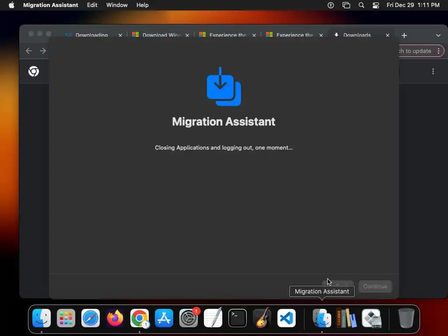Click the Stage Manager menu bar icon
Viewport: 448px width, 336px height.
[x=346, y=5]
